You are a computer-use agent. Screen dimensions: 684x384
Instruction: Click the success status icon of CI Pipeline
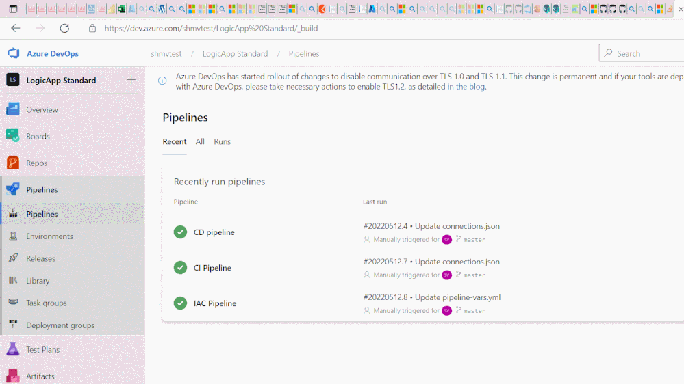click(180, 267)
